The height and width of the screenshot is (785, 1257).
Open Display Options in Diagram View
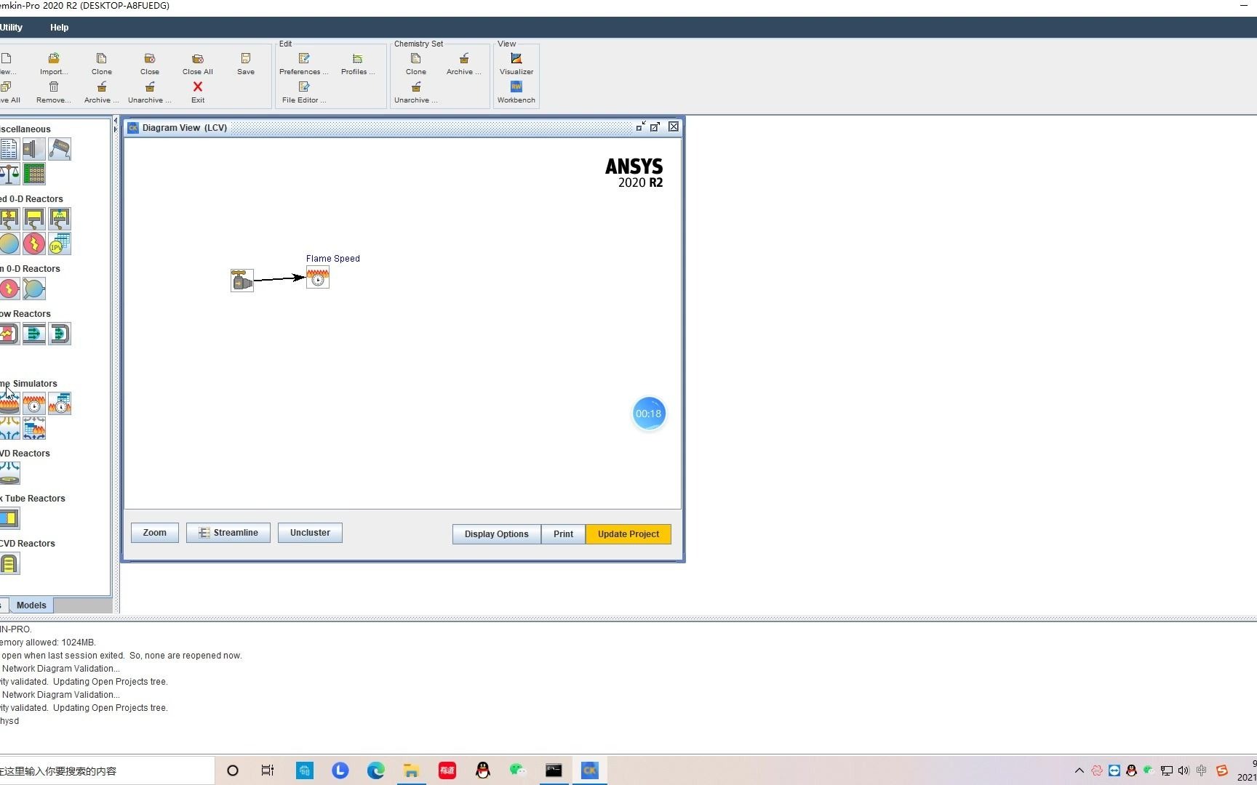pyautogui.click(x=497, y=534)
